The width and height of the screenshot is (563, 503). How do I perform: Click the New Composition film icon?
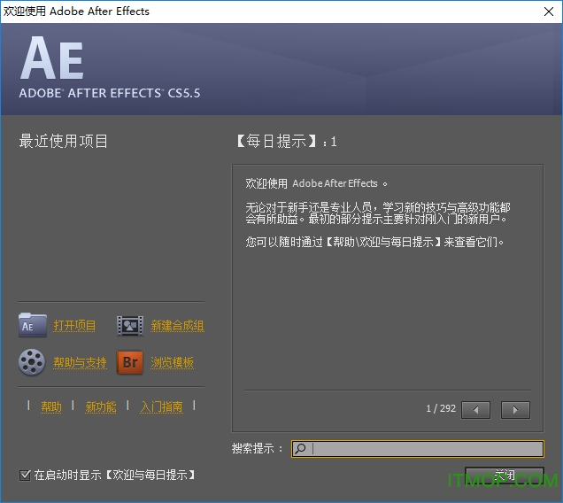[130, 325]
